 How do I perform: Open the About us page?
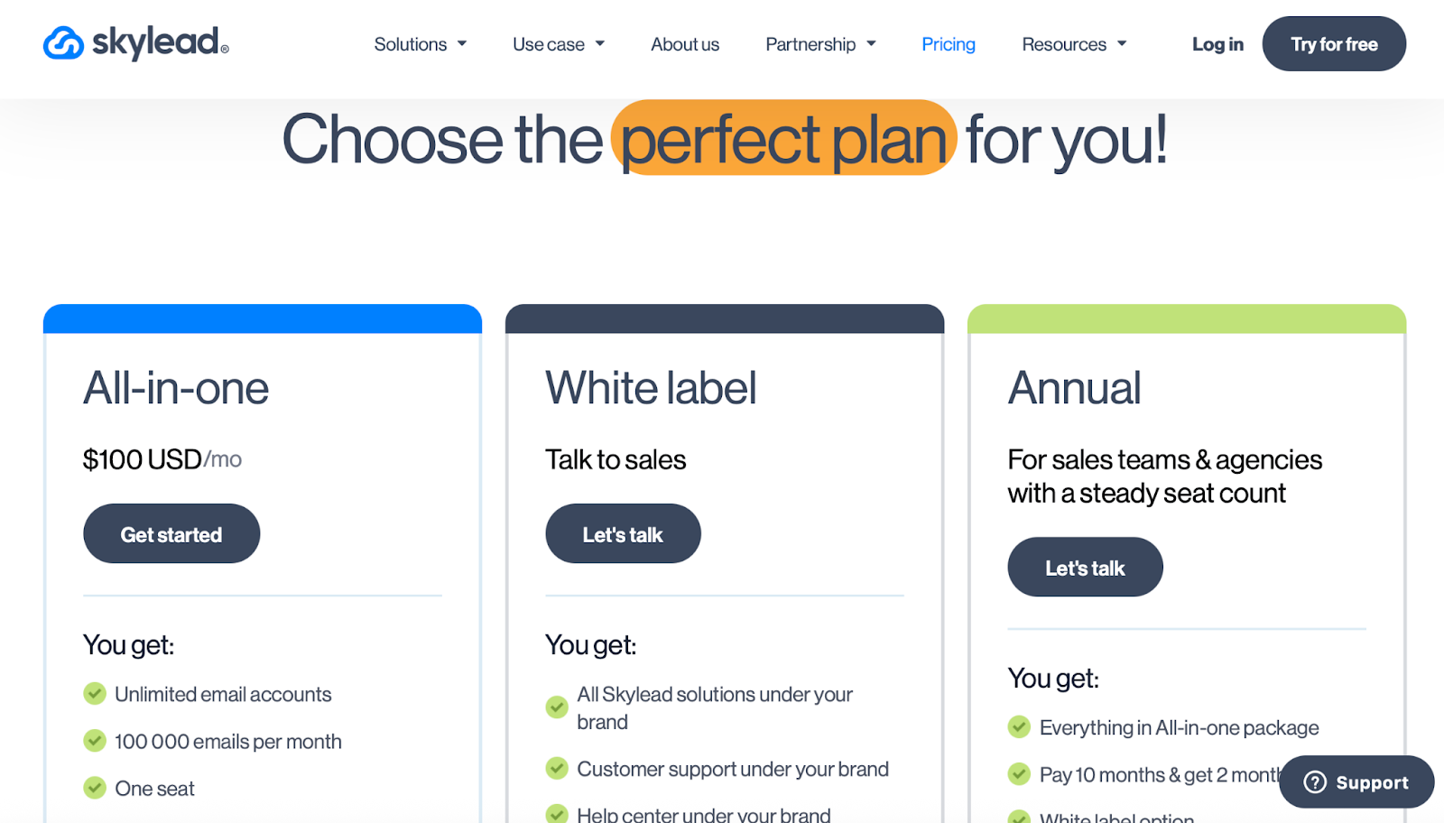click(684, 43)
